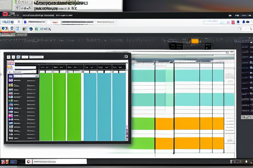Click the red app icon in title bar
Image resolution: width=253 pixels, height=168 pixels.
tap(5, 14)
